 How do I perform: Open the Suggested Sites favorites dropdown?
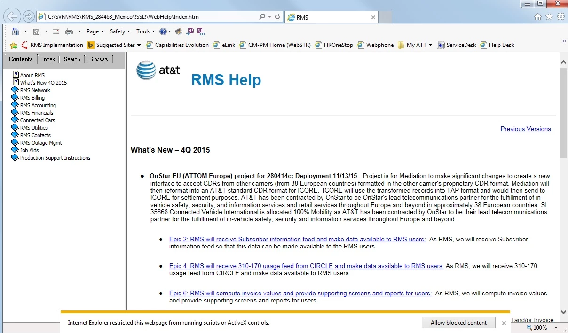[x=114, y=45]
